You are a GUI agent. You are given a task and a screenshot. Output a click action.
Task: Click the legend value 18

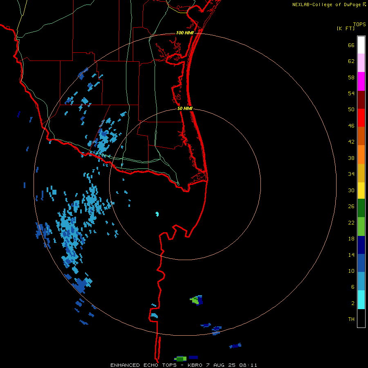point(351,239)
